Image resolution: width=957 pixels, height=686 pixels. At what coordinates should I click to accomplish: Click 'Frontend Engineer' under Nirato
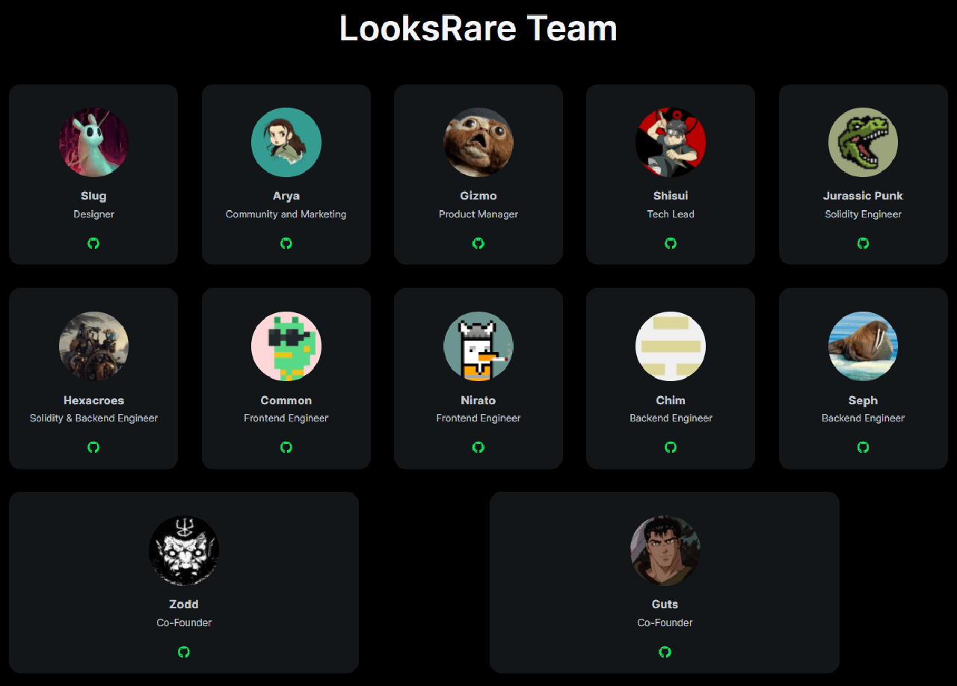(x=478, y=418)
